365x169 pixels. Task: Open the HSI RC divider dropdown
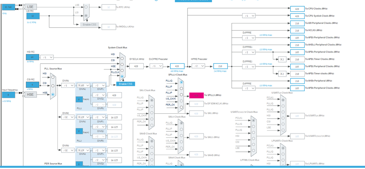coord(47,57)
